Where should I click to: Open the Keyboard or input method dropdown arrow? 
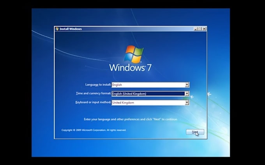187,103
